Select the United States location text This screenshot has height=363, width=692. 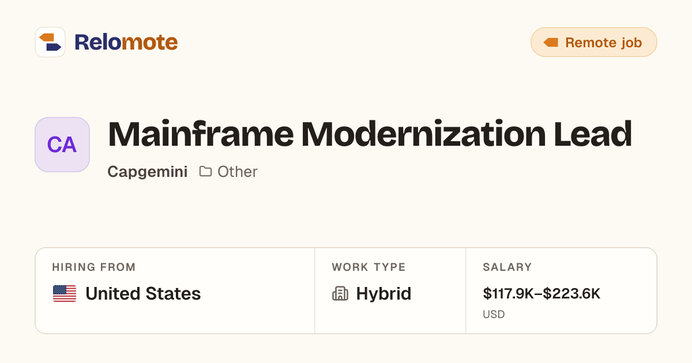[x=143, y=294]
